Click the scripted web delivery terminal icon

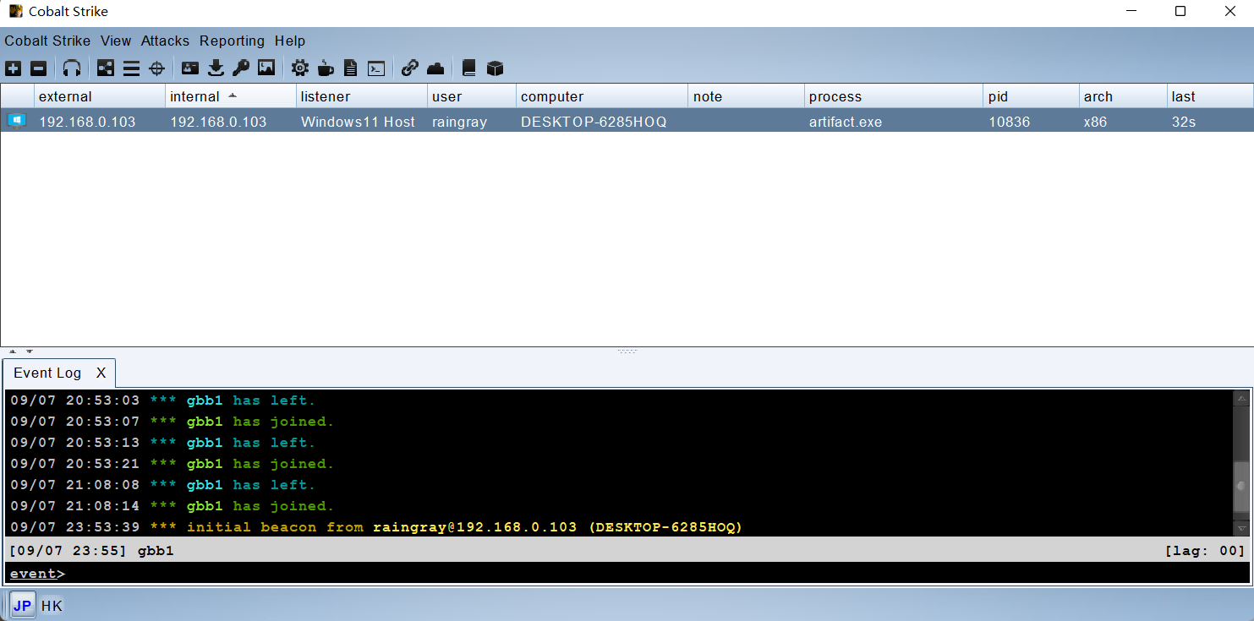(x=376, y=68)
